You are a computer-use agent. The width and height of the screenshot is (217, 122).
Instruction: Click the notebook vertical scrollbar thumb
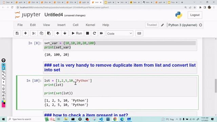coord(216,86)
